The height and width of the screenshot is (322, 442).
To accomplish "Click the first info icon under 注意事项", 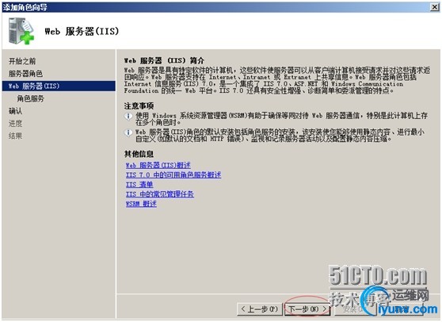I will point(128,116).
